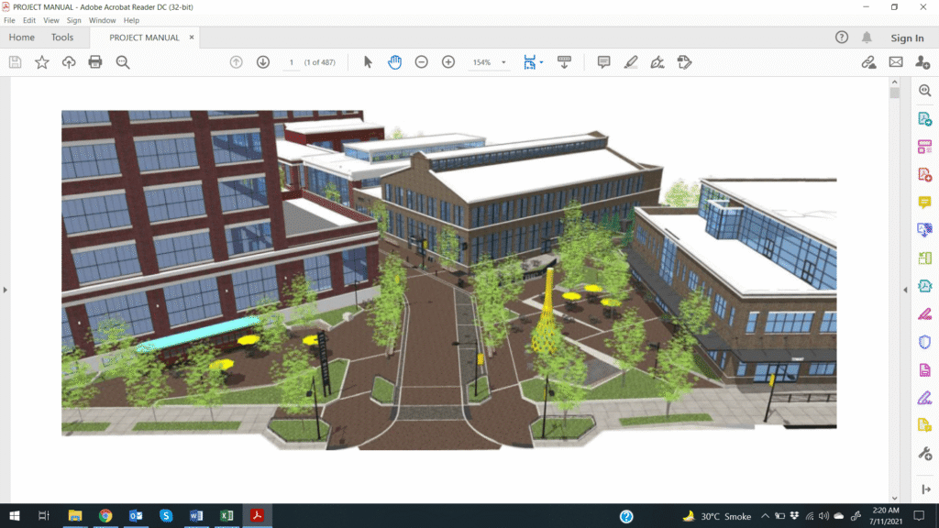Activate the arrow selection tool

click(x=368, y=62)
